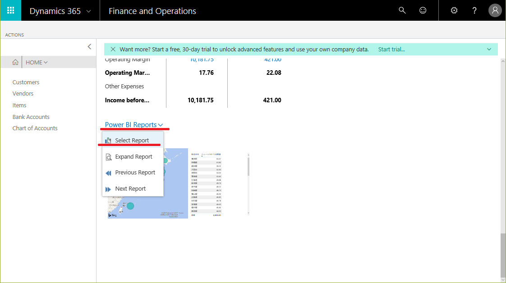
Task: Expand the trial banner chevron
Action: coord(489,50)
